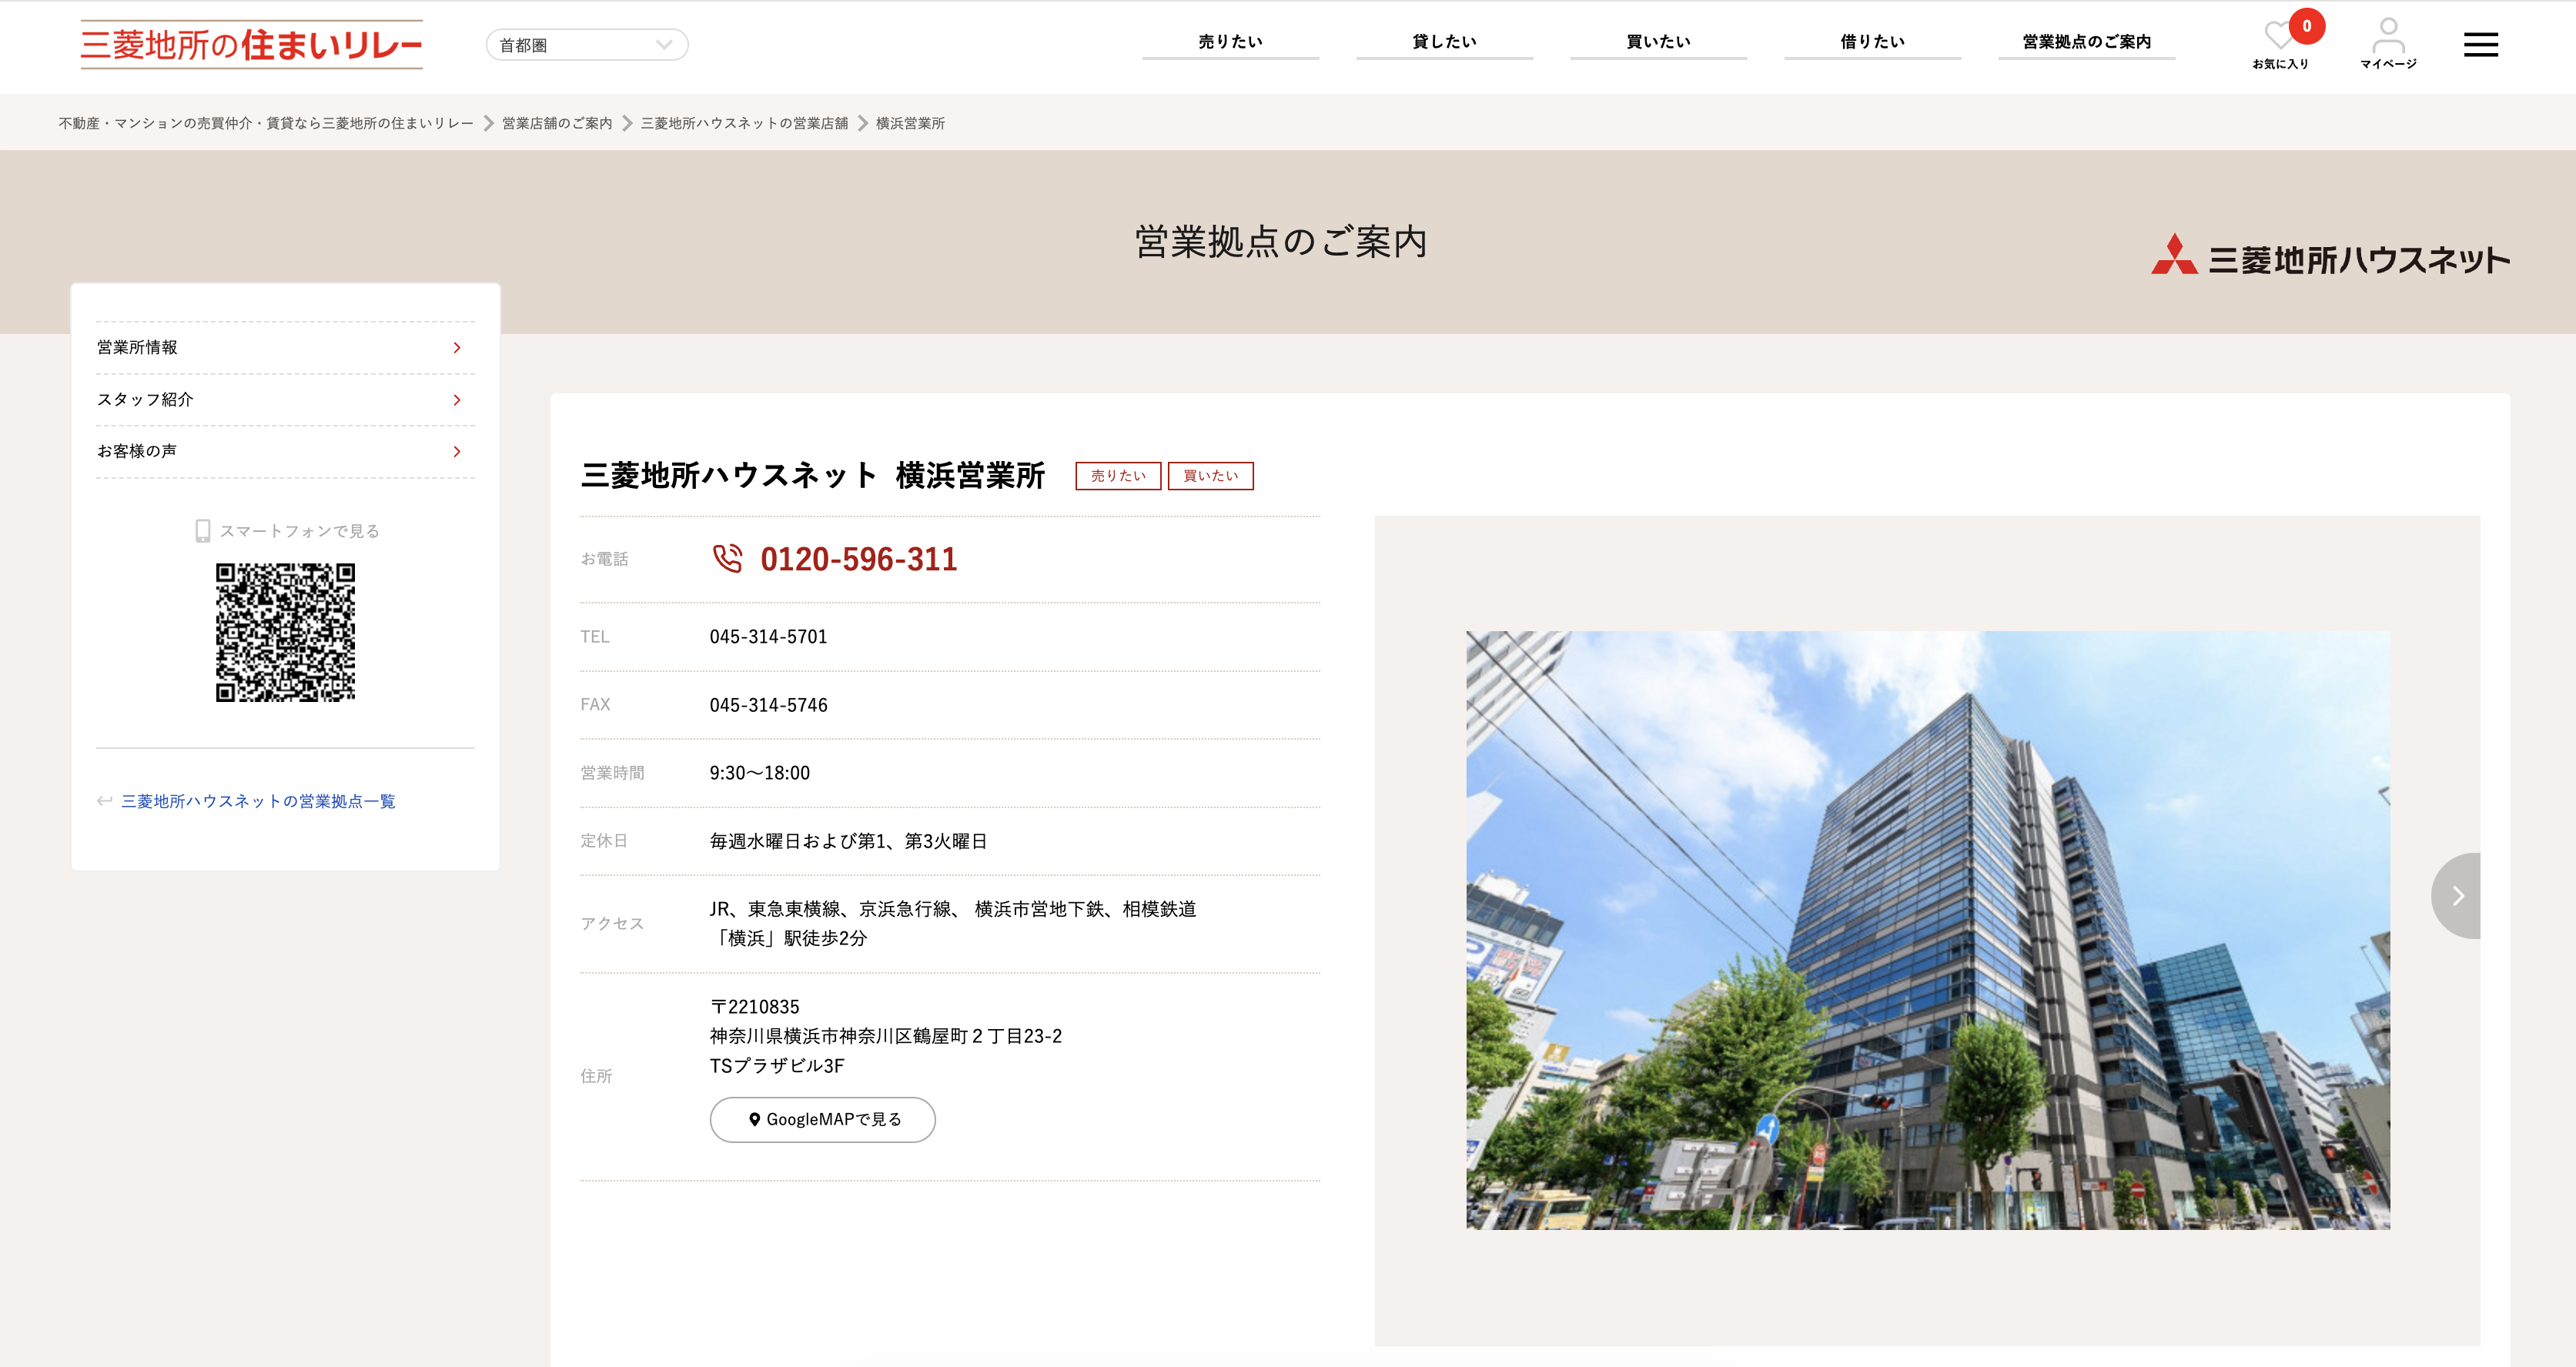Open GoogleMAPで見る button
Viewport: 2576px width, 1367px height.
[x=822, y=1119]
